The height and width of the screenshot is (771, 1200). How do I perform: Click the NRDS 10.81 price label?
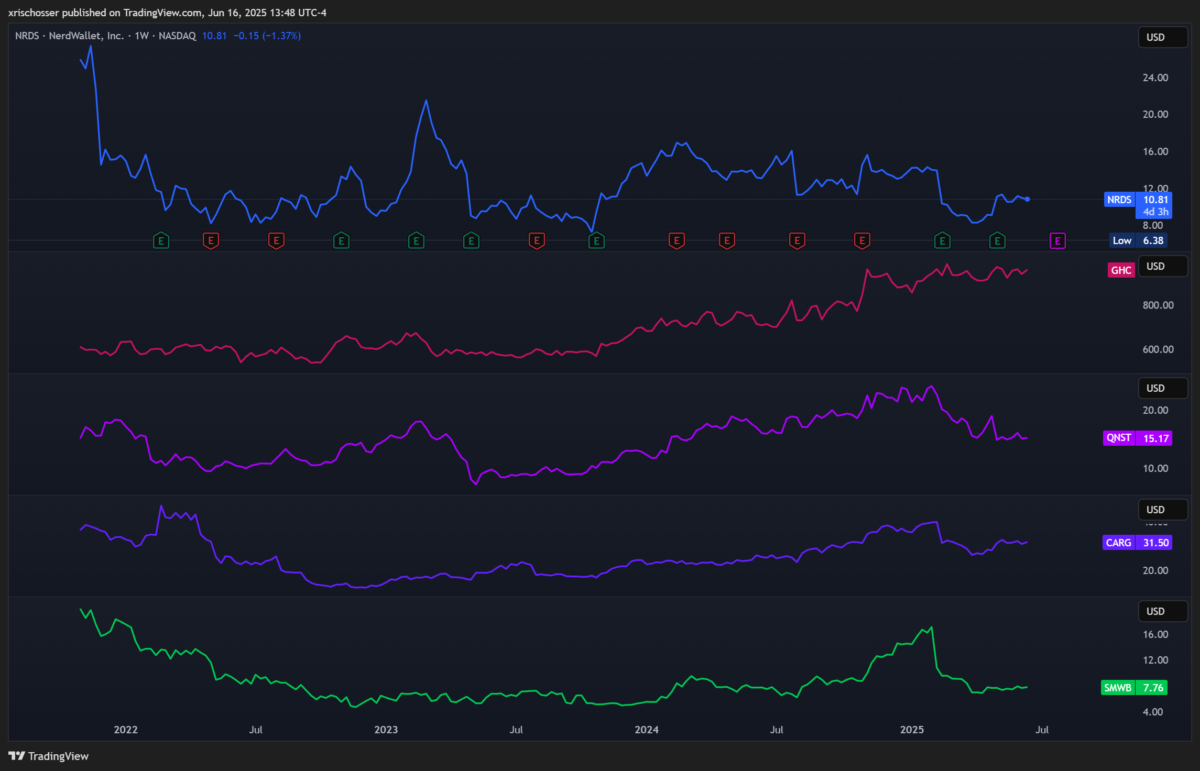point(1155,200)
